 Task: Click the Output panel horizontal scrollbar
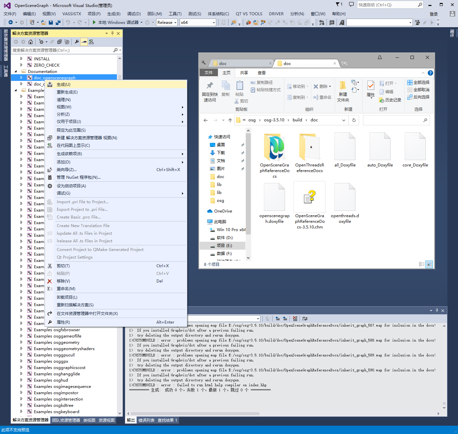point(195,413)
